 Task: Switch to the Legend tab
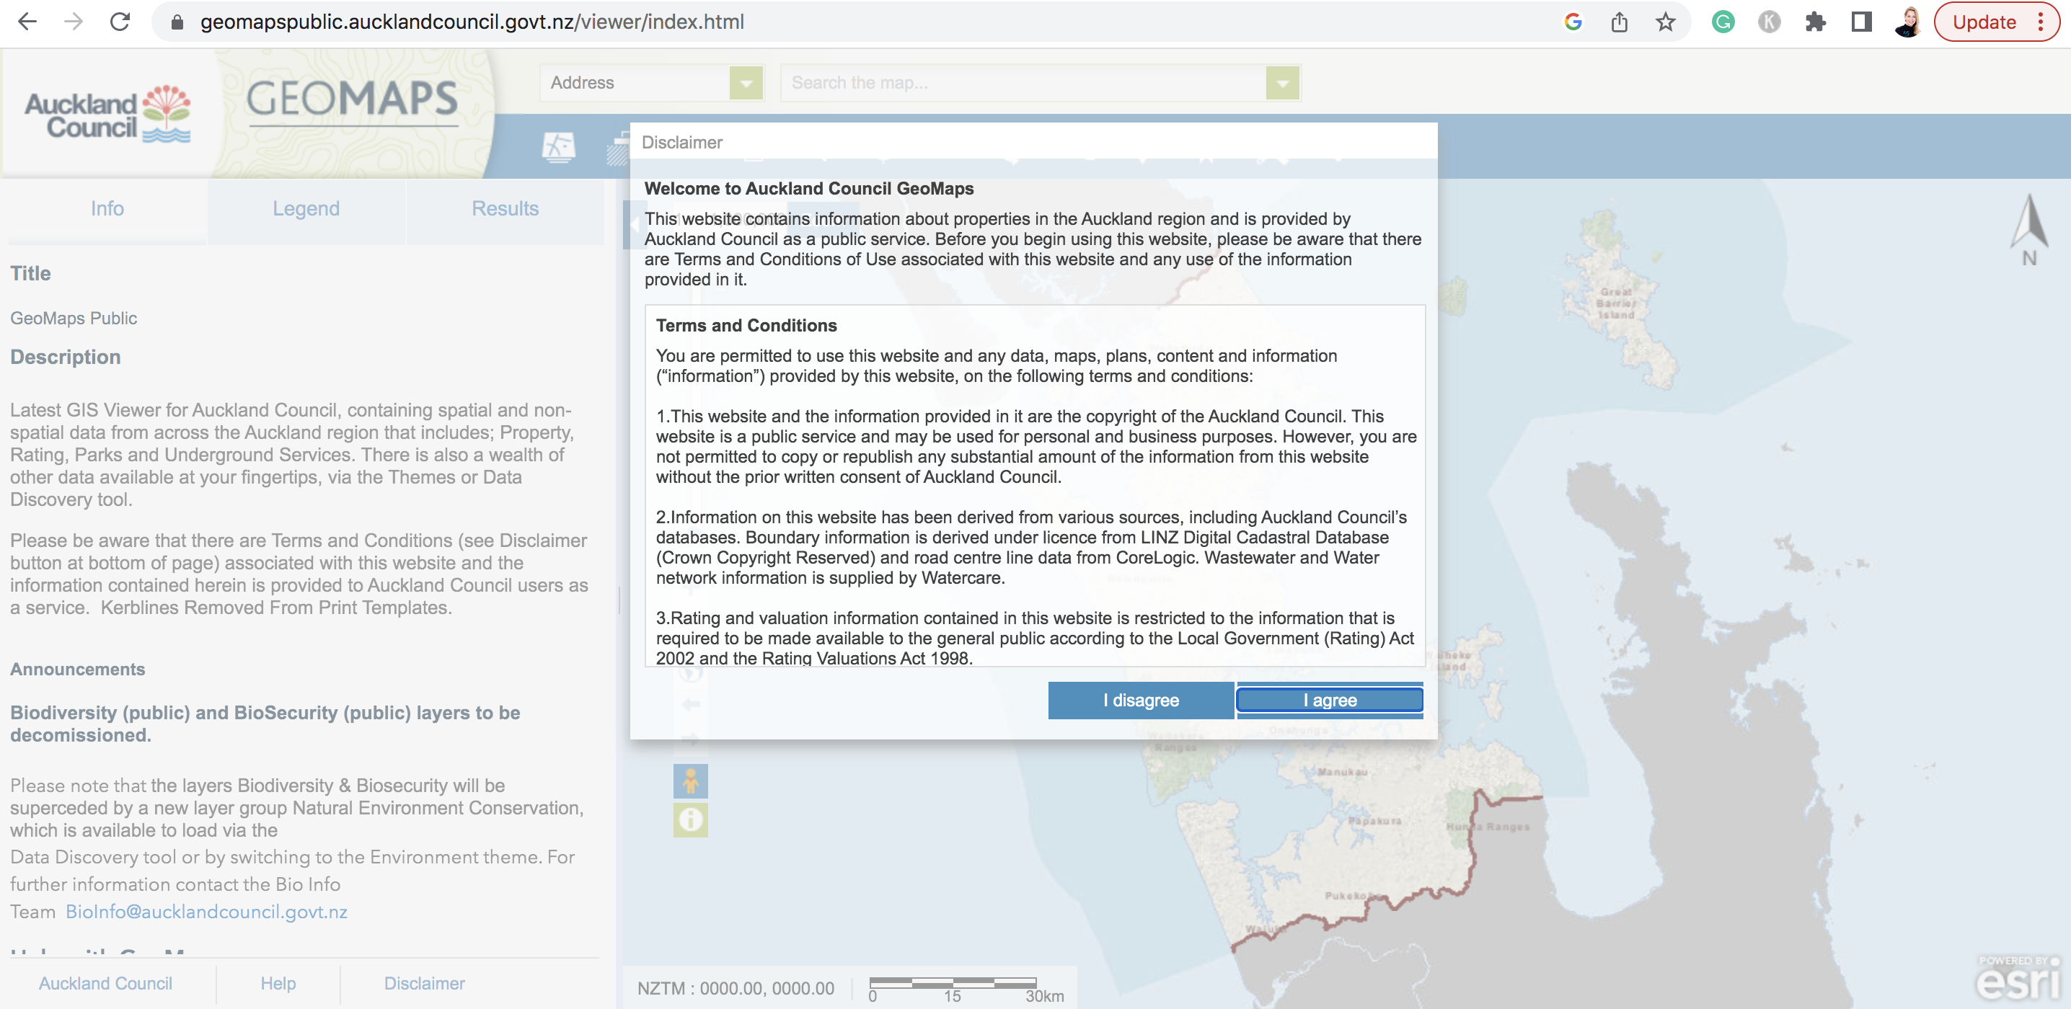(x=306, y=209)
